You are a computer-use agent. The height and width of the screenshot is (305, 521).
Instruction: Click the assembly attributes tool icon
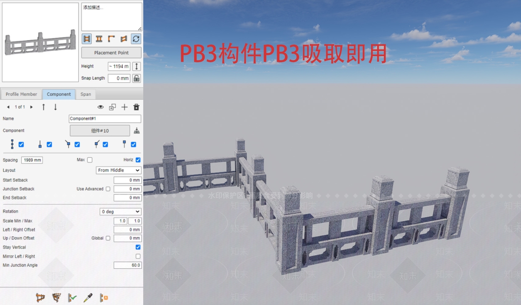[104, 297]
